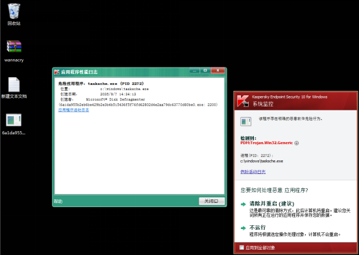This screenshot has width=359, height=255.
Task: Open info icon next to PDM:Trojan.Win32.Generic
Action: (x=297, y=143)
